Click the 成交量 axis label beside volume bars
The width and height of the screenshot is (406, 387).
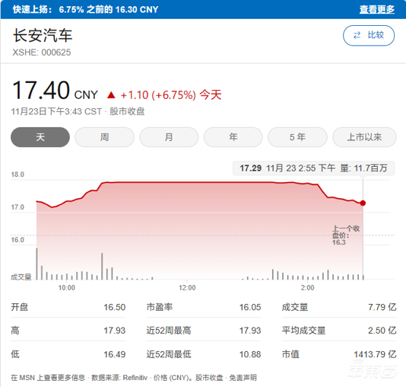tap(21, 277)
